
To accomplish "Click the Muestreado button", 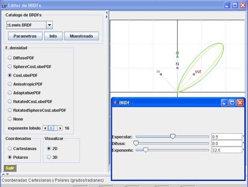I will [x=81, y=36].
